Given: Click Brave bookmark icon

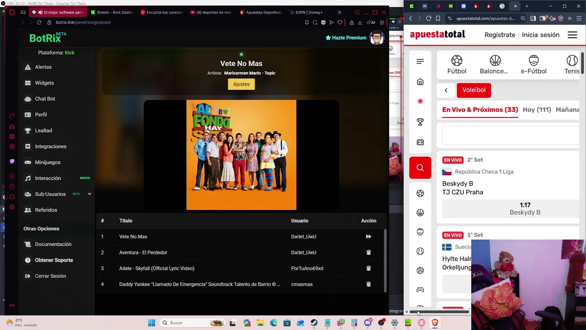Looking at the screenshot, I should 438,18.
